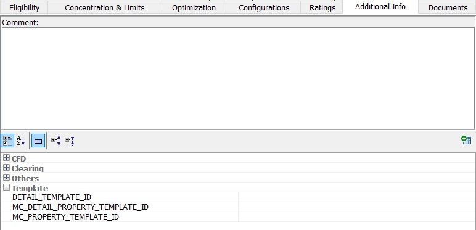Open the Optimization tab
The width and height of the screenshot is (476, 230).
point(194,7)
